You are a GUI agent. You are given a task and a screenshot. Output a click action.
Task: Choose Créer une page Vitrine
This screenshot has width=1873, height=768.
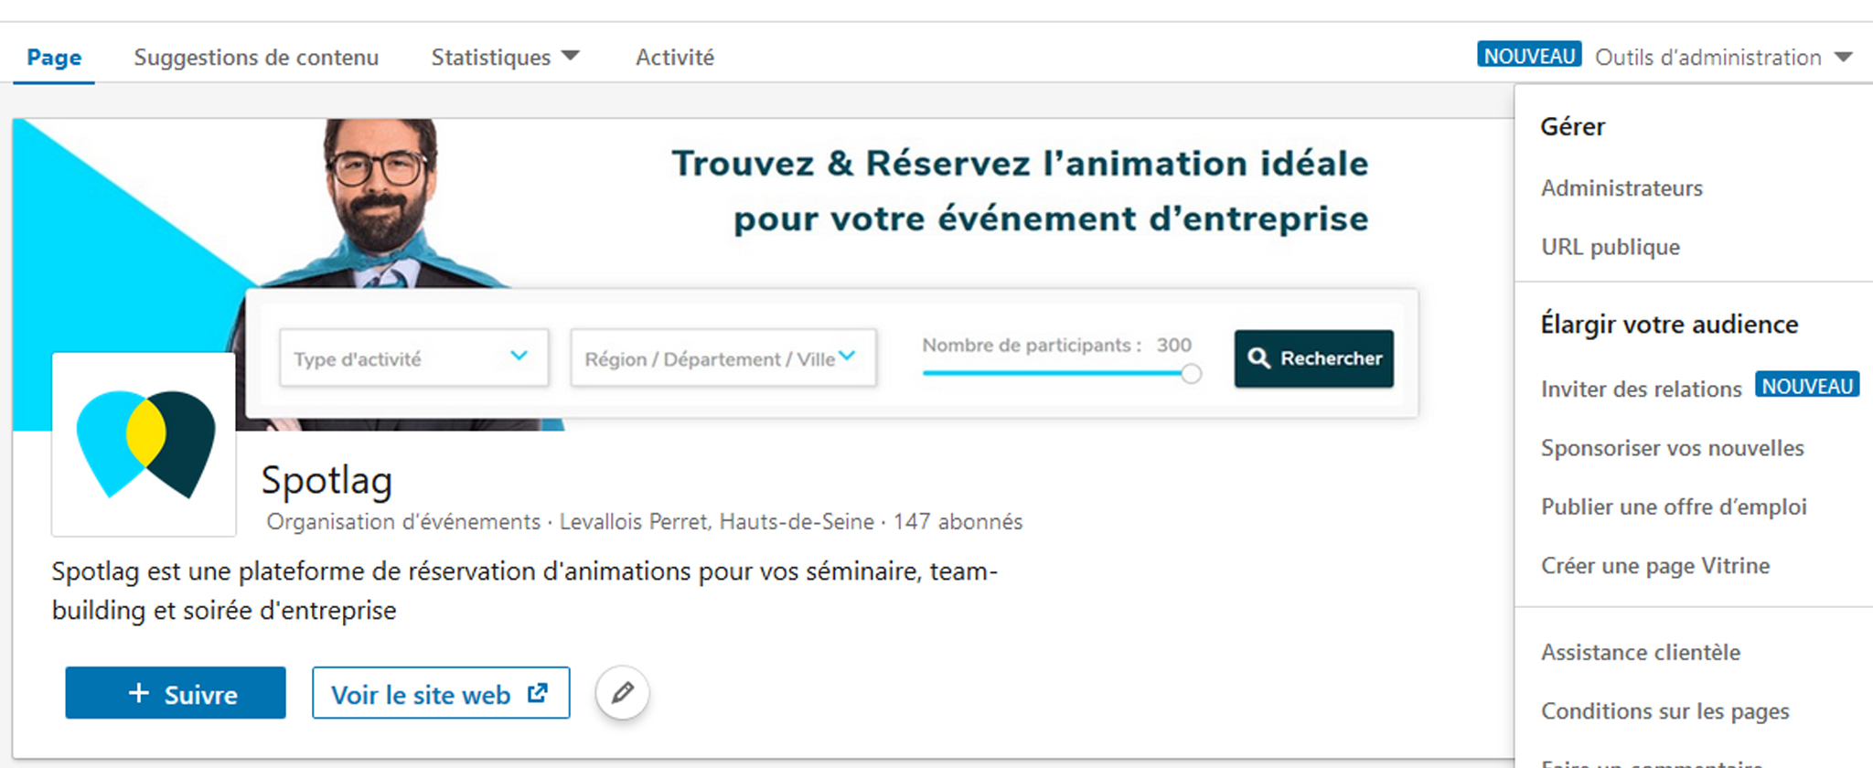1655,566
